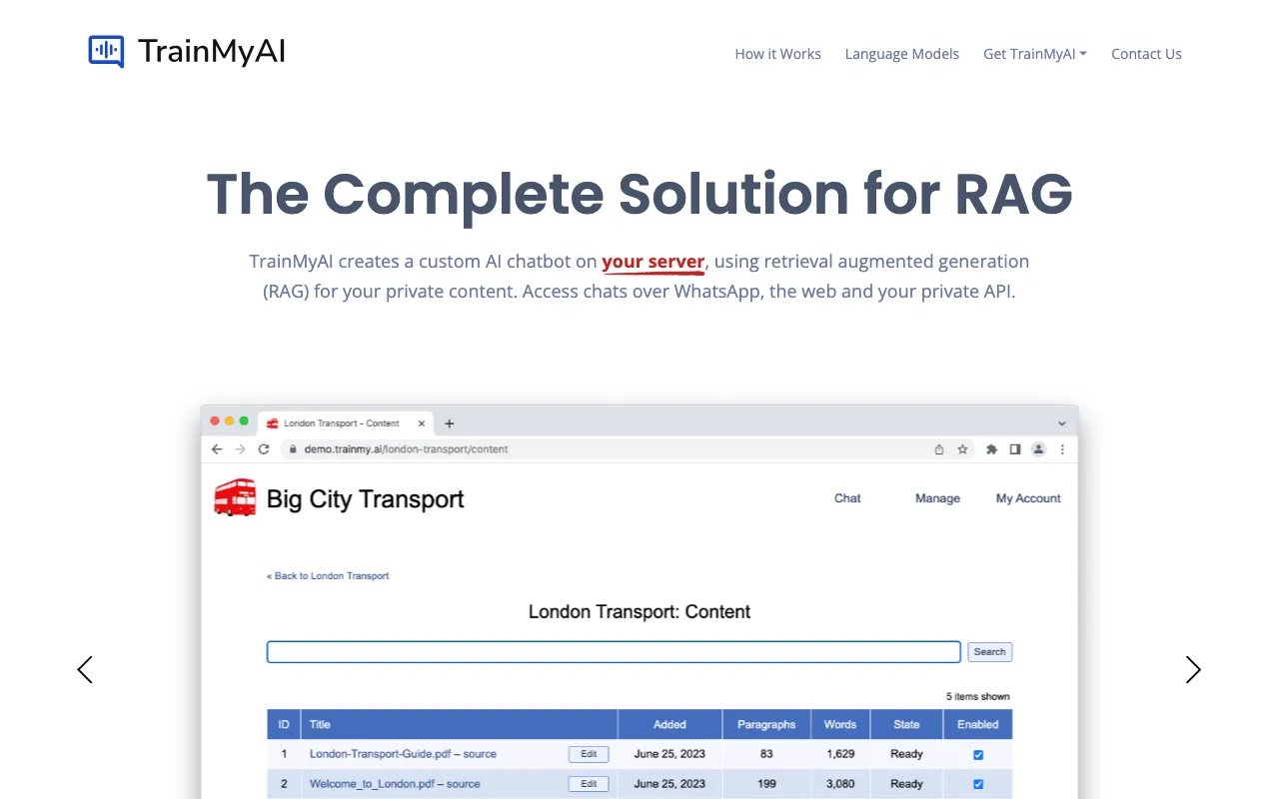Open the extensions puzzle icon

pyautogui.click(x=991, y=449)
